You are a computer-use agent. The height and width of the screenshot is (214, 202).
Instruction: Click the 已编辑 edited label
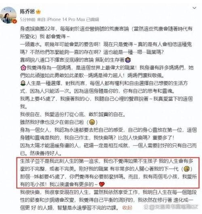(93, 19)
